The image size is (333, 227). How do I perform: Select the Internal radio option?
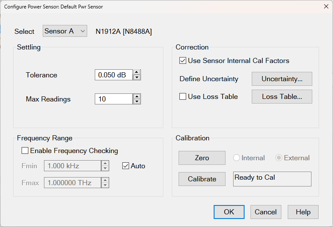click(237, 158)
